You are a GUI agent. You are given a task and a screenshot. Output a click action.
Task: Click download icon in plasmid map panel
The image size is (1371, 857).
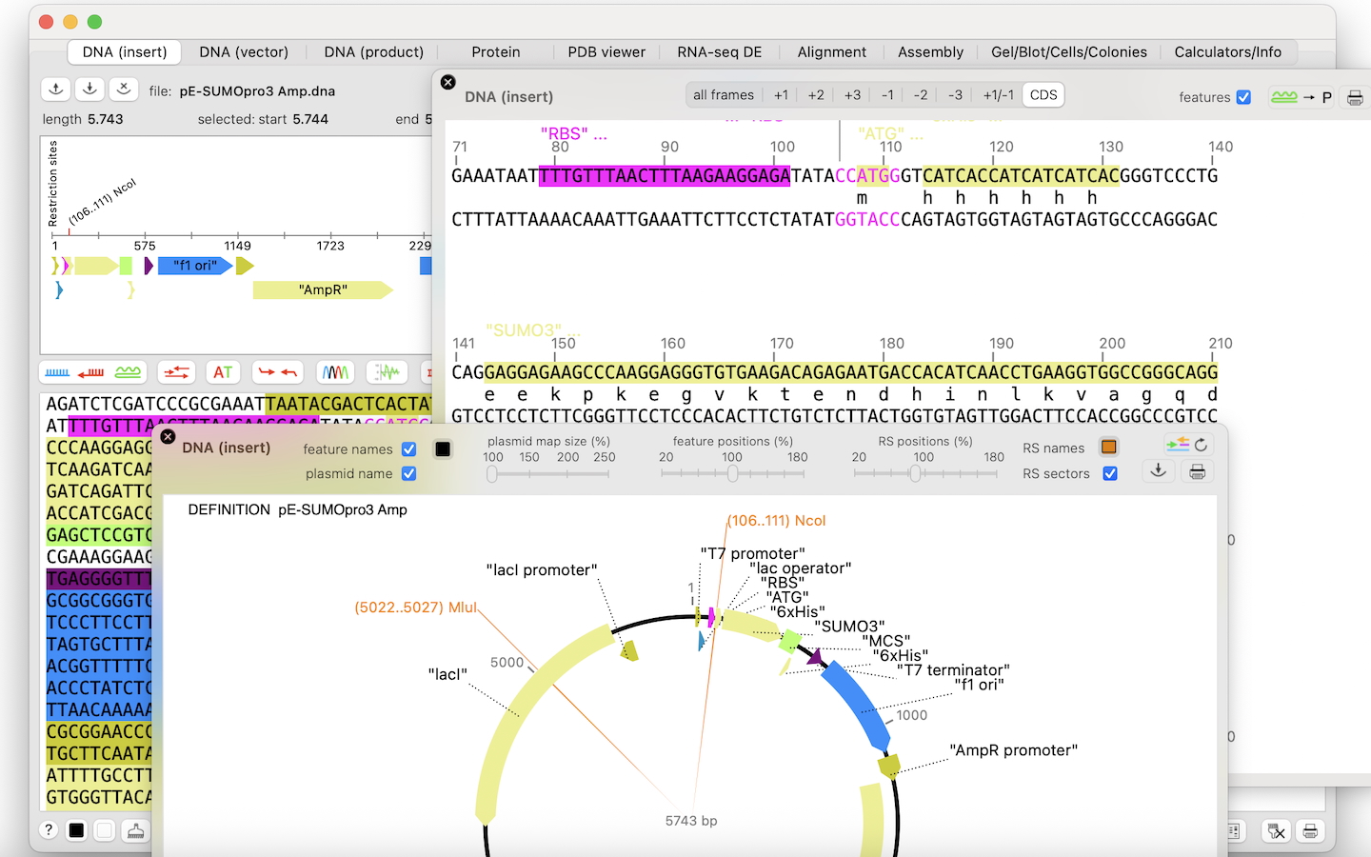tap(1158, 471)
